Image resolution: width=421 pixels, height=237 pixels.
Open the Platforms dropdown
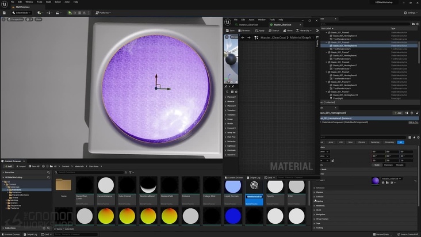pyautogui.click(x=105, y=12)
